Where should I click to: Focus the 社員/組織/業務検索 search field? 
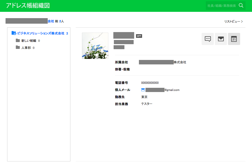coord(221,6)
